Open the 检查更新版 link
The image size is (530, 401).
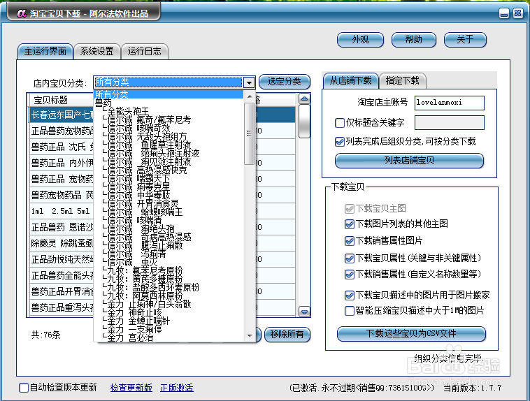point(131,388)
